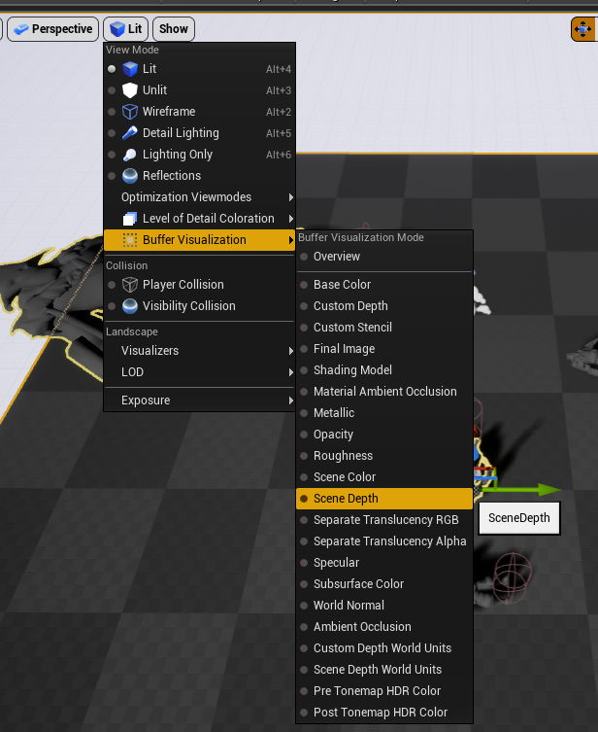Click the Lit cube icon in menu

(130, 69)
